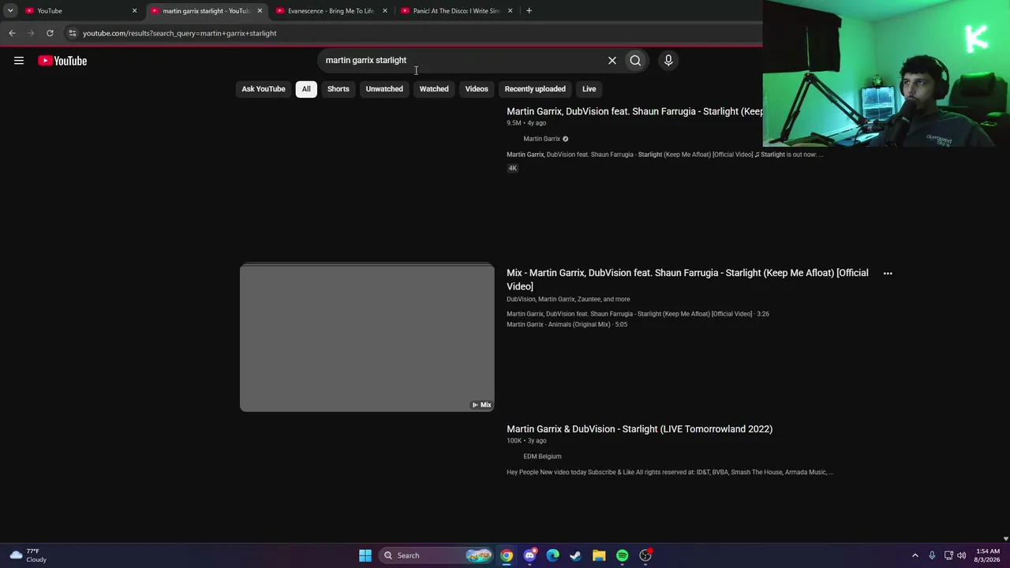Screen dimensions: 1010x568
Task: Select the martin garrix starlight tab
Action: coord(207,11)
